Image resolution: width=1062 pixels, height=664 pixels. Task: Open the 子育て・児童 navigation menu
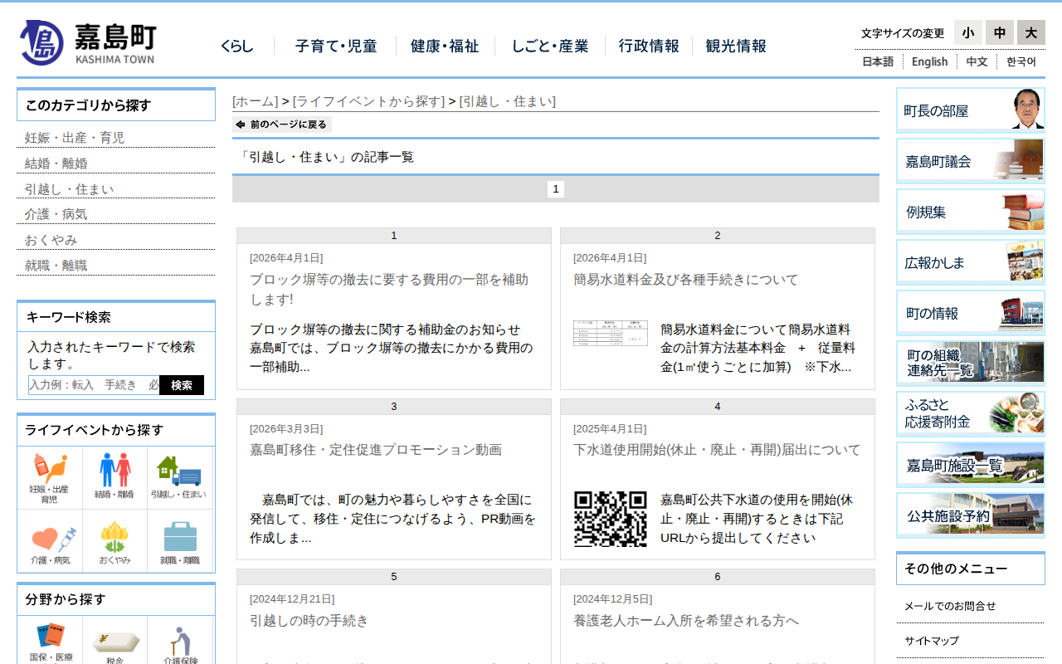pyautogui.click(x=335, y=46)
